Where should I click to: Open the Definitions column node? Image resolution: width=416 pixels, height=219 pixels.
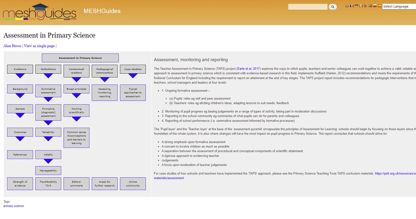48,69
